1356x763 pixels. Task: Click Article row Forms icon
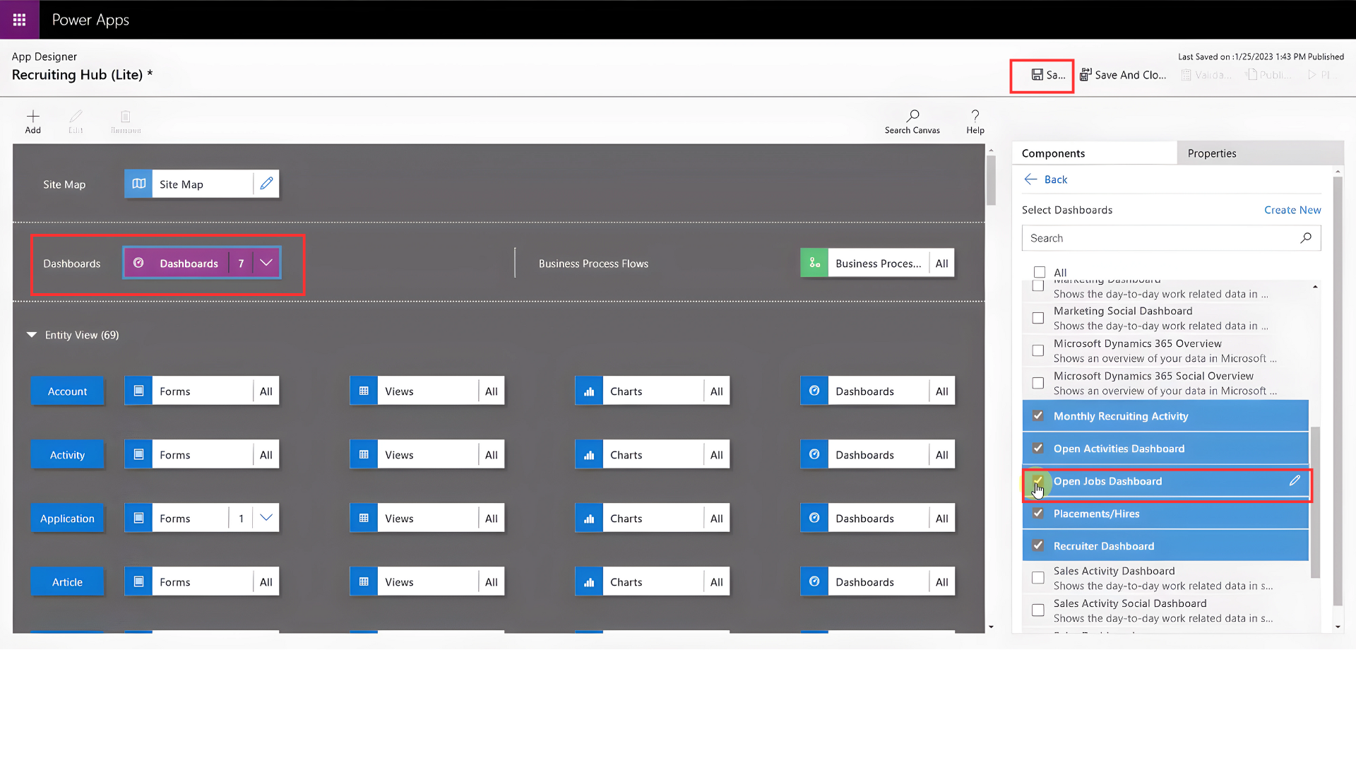[x=138, y=581]
